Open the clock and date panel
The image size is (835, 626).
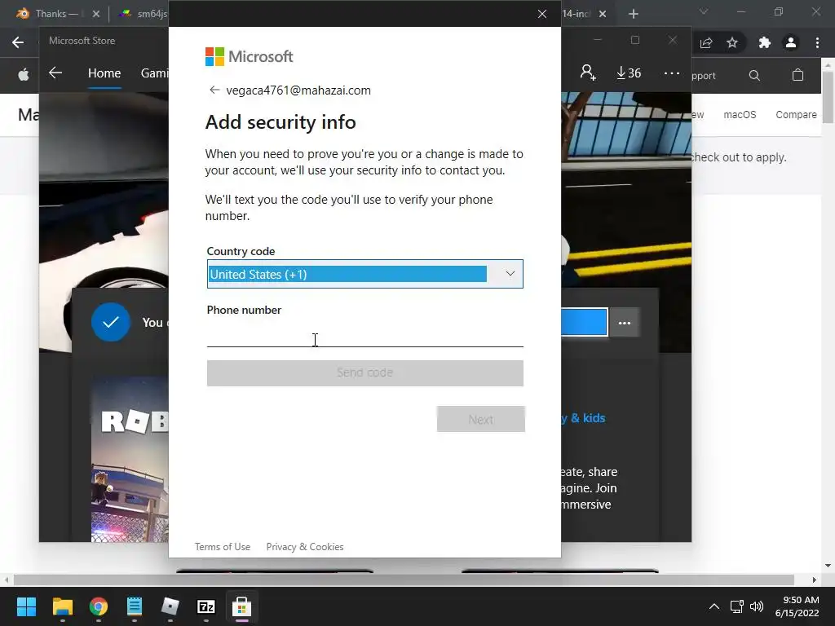(797, 606)
